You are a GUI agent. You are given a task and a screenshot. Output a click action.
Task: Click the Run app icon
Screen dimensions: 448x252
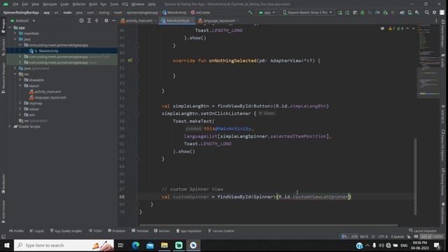pos(339,13)
